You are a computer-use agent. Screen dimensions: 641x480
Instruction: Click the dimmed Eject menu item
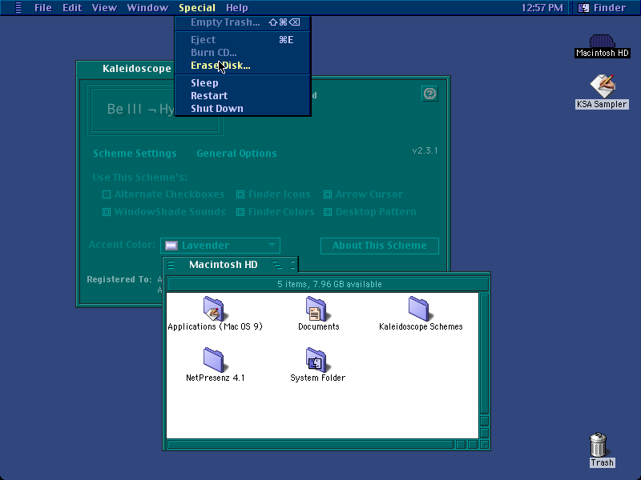point(243,39)
